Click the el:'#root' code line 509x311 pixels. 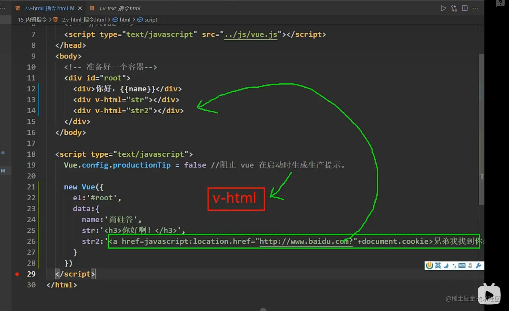tap(97, 198)
